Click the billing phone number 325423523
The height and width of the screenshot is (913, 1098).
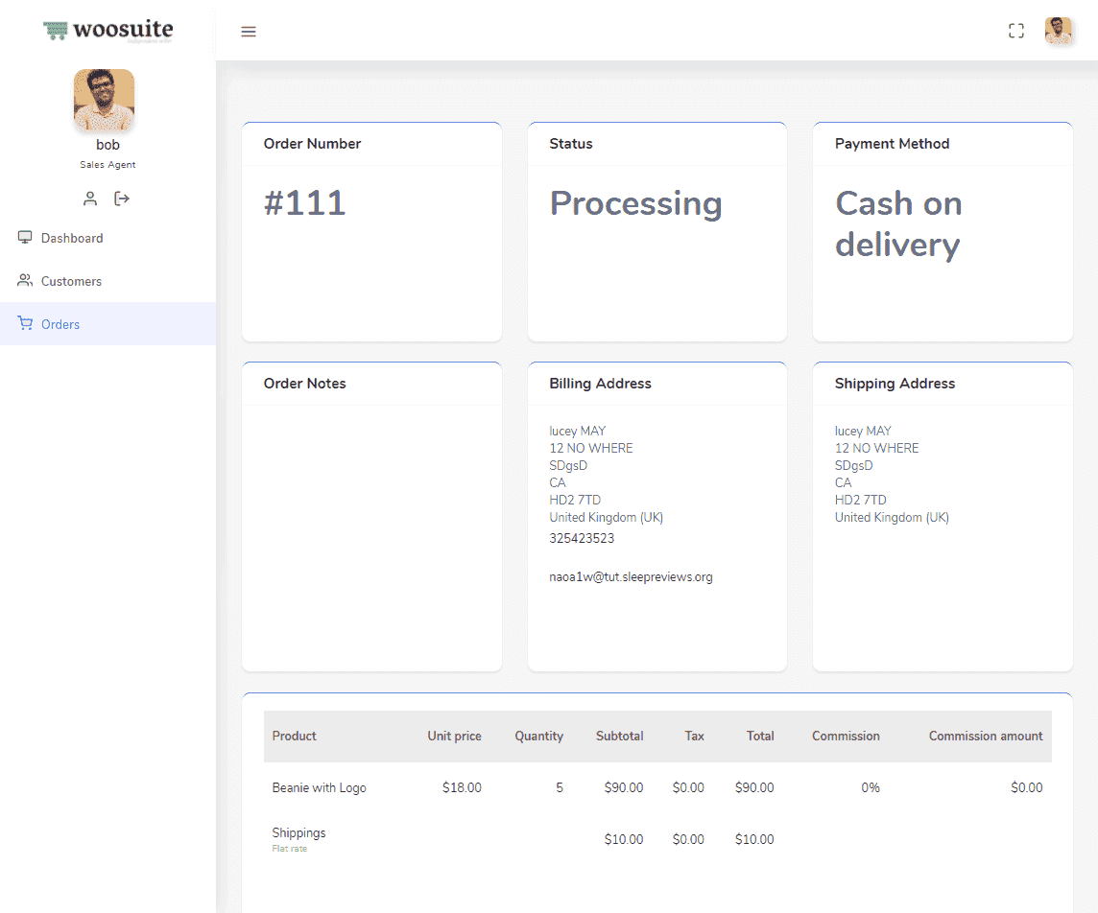coord(582,539)
